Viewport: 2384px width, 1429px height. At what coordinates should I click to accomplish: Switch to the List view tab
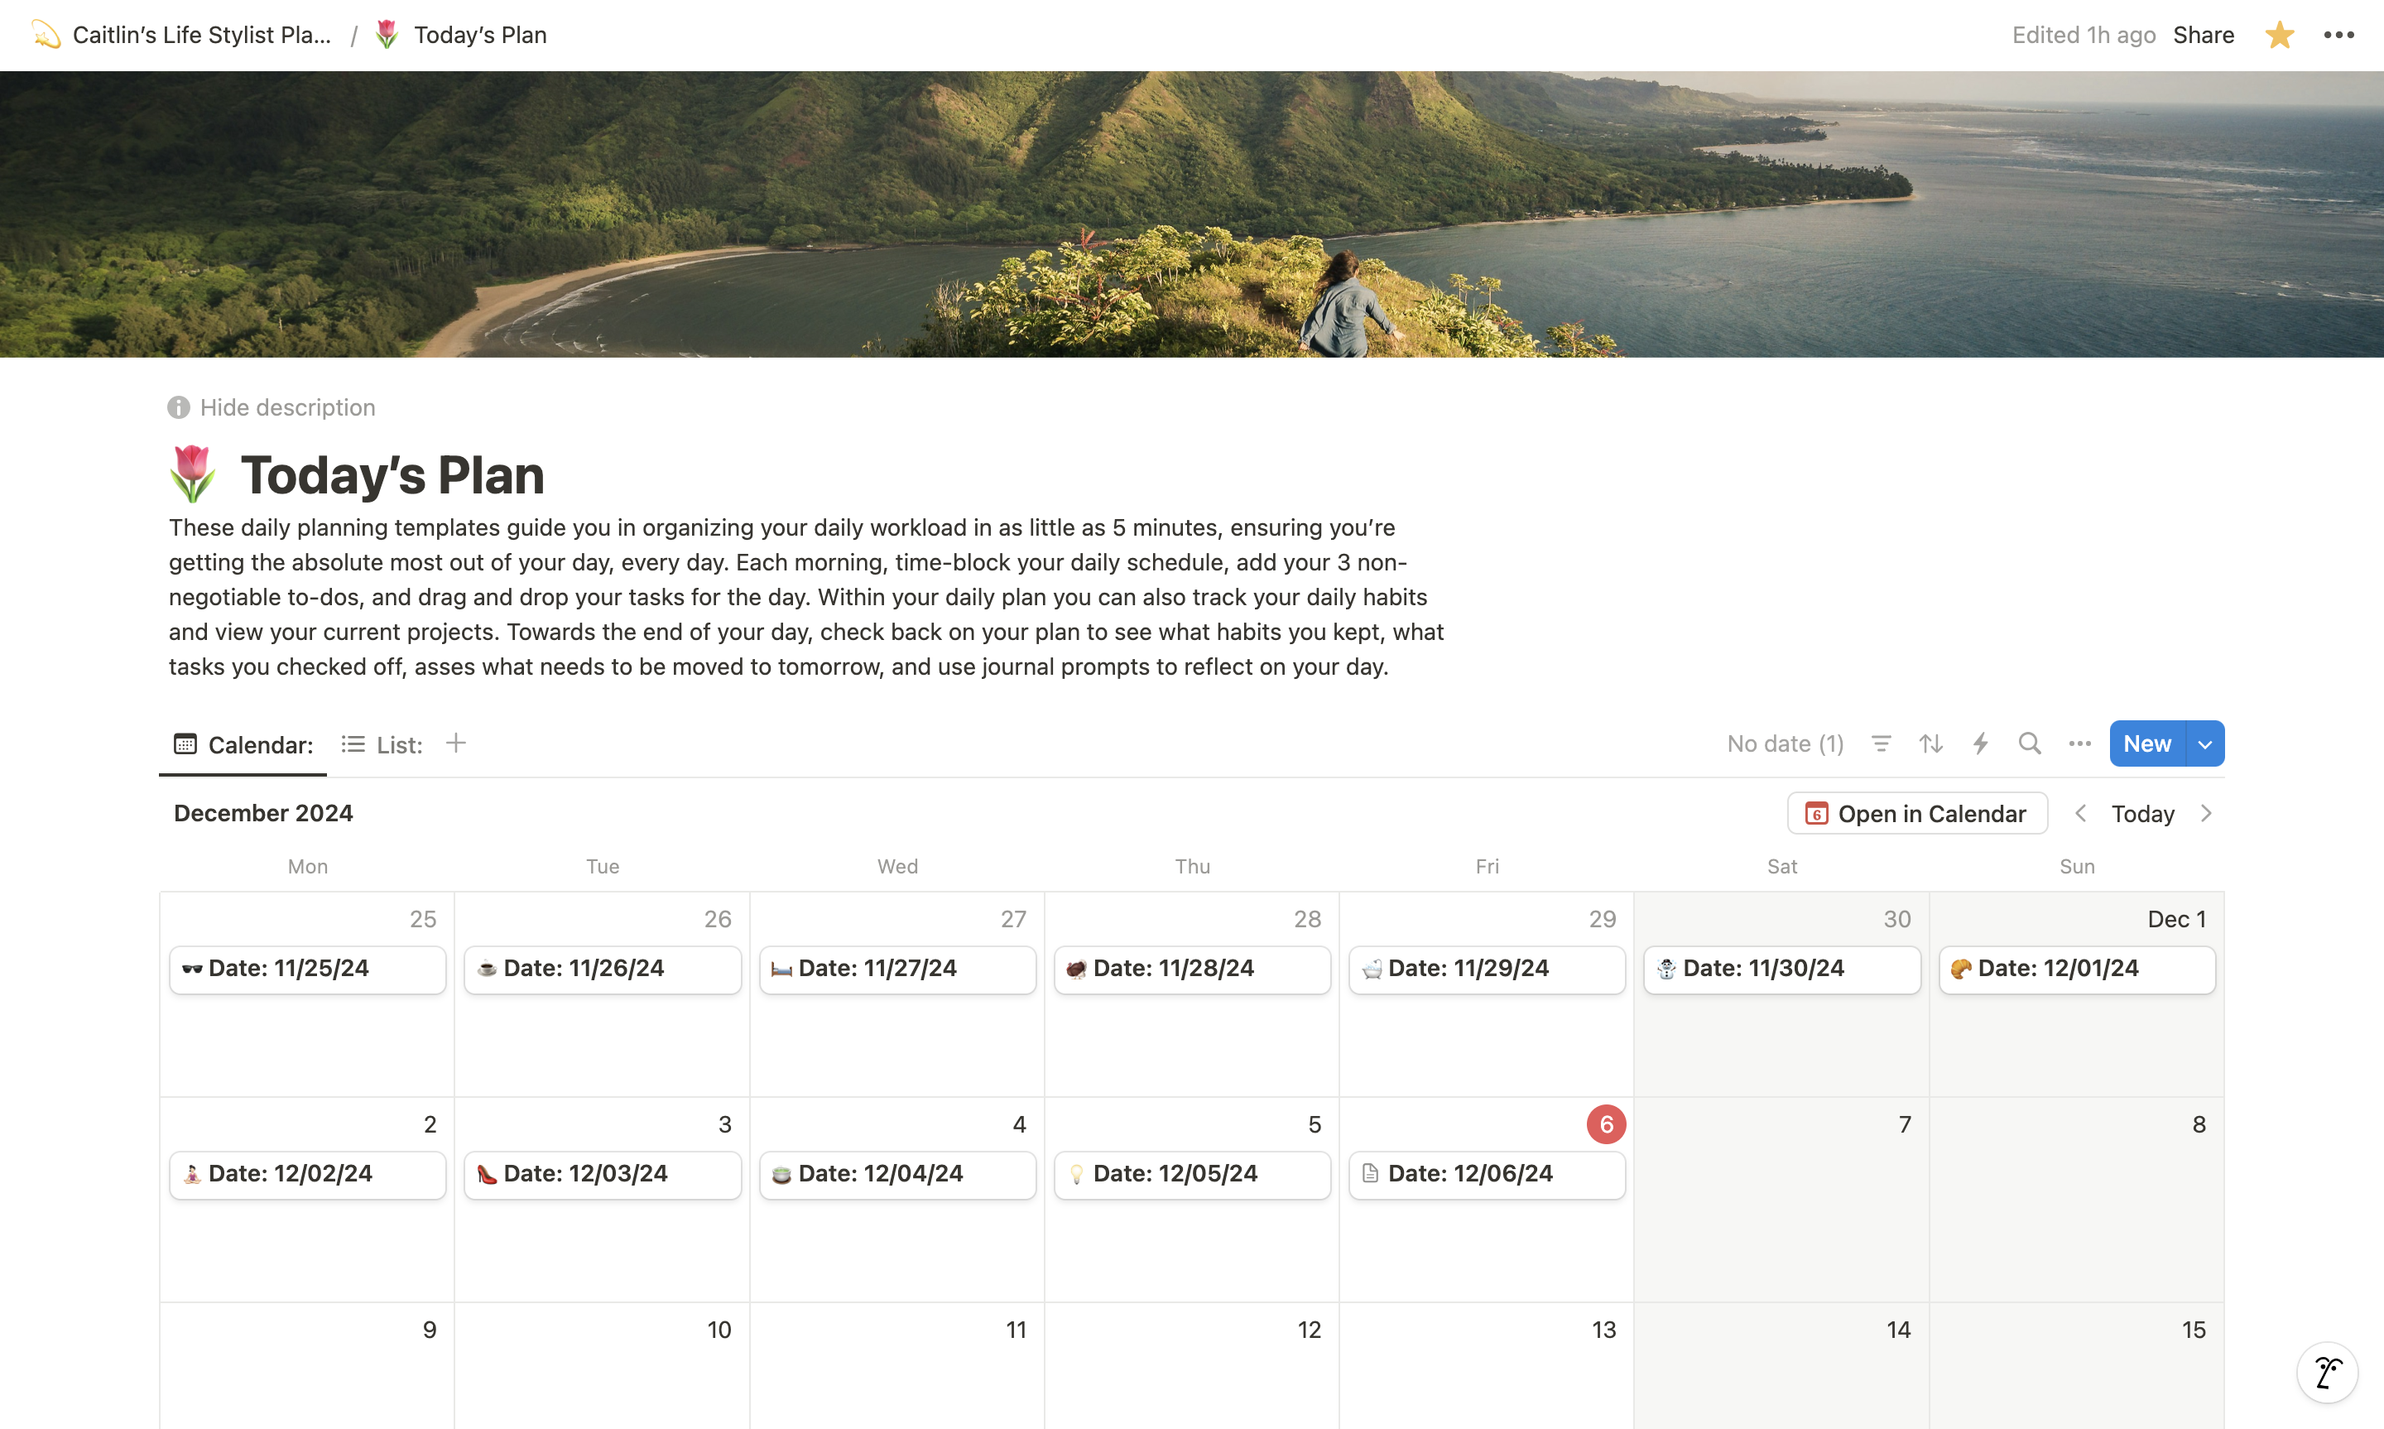click(382, 744)
